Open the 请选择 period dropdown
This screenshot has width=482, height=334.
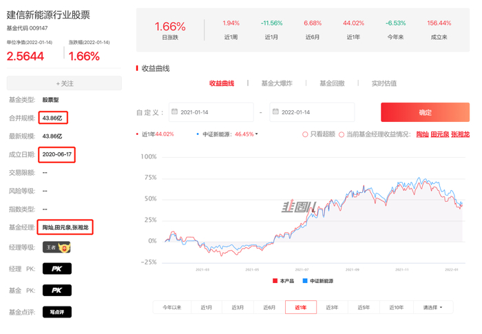pos(433,307)
